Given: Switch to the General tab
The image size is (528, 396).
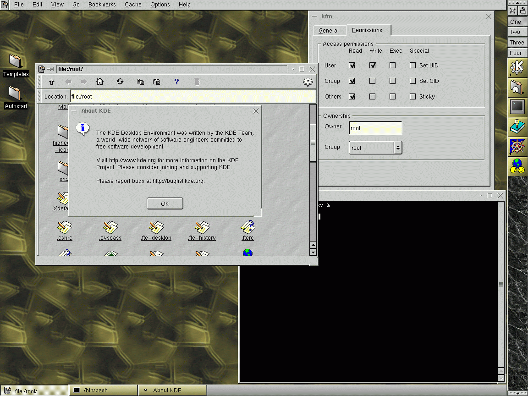Looking at the screenshot, I should (x=329, y=31).
